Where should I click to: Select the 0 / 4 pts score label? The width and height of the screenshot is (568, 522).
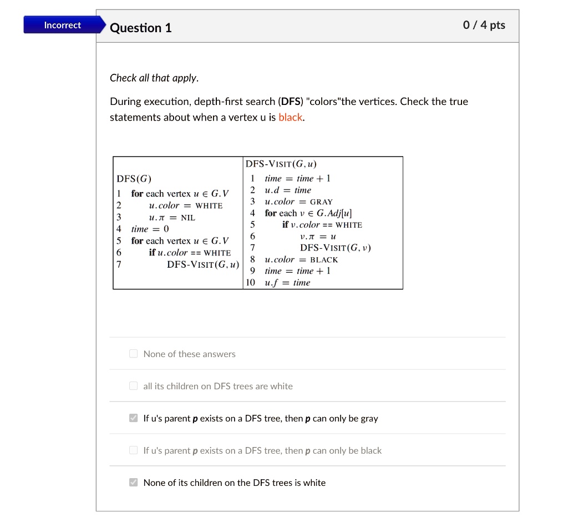click(483, 25)
